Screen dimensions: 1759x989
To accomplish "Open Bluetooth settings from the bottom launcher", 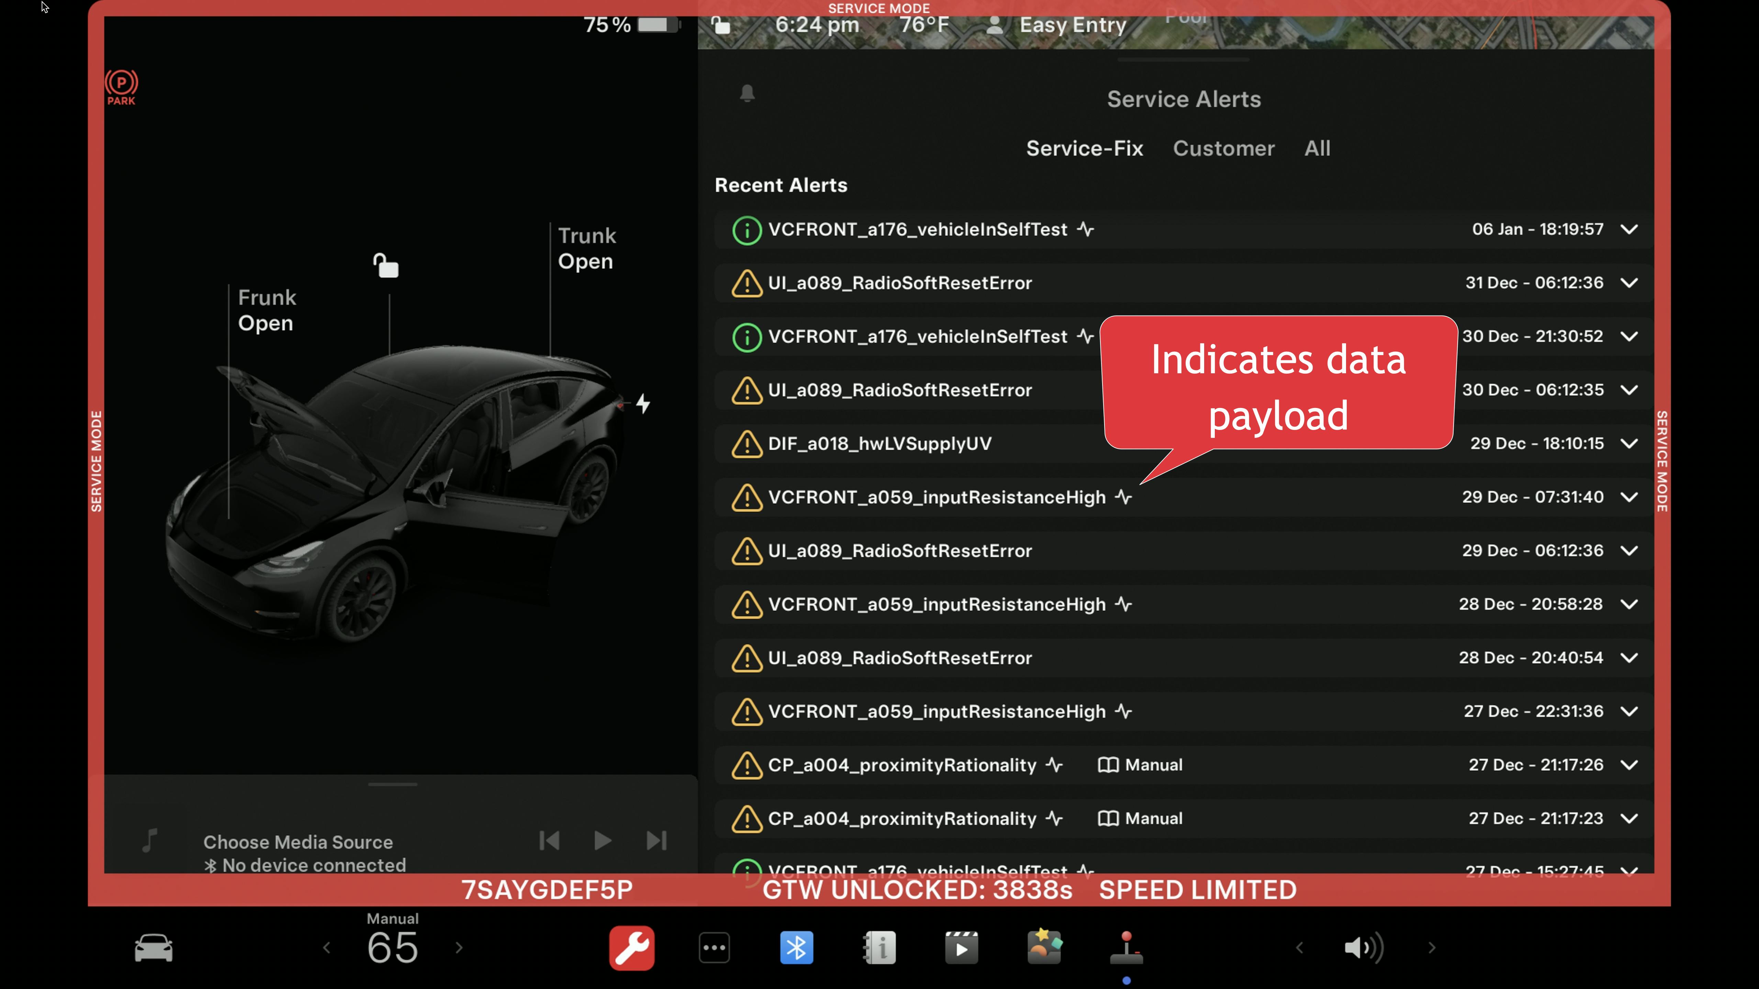I will (x=796, y=947).
